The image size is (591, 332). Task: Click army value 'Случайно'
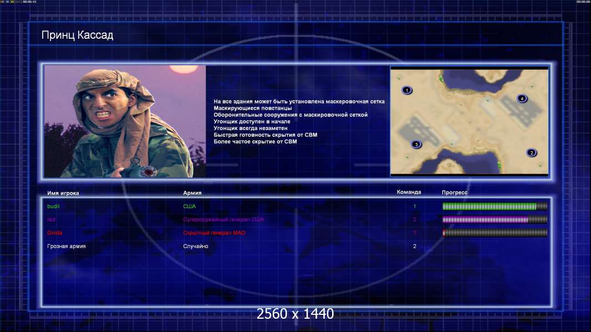click(x=196, y=246)
